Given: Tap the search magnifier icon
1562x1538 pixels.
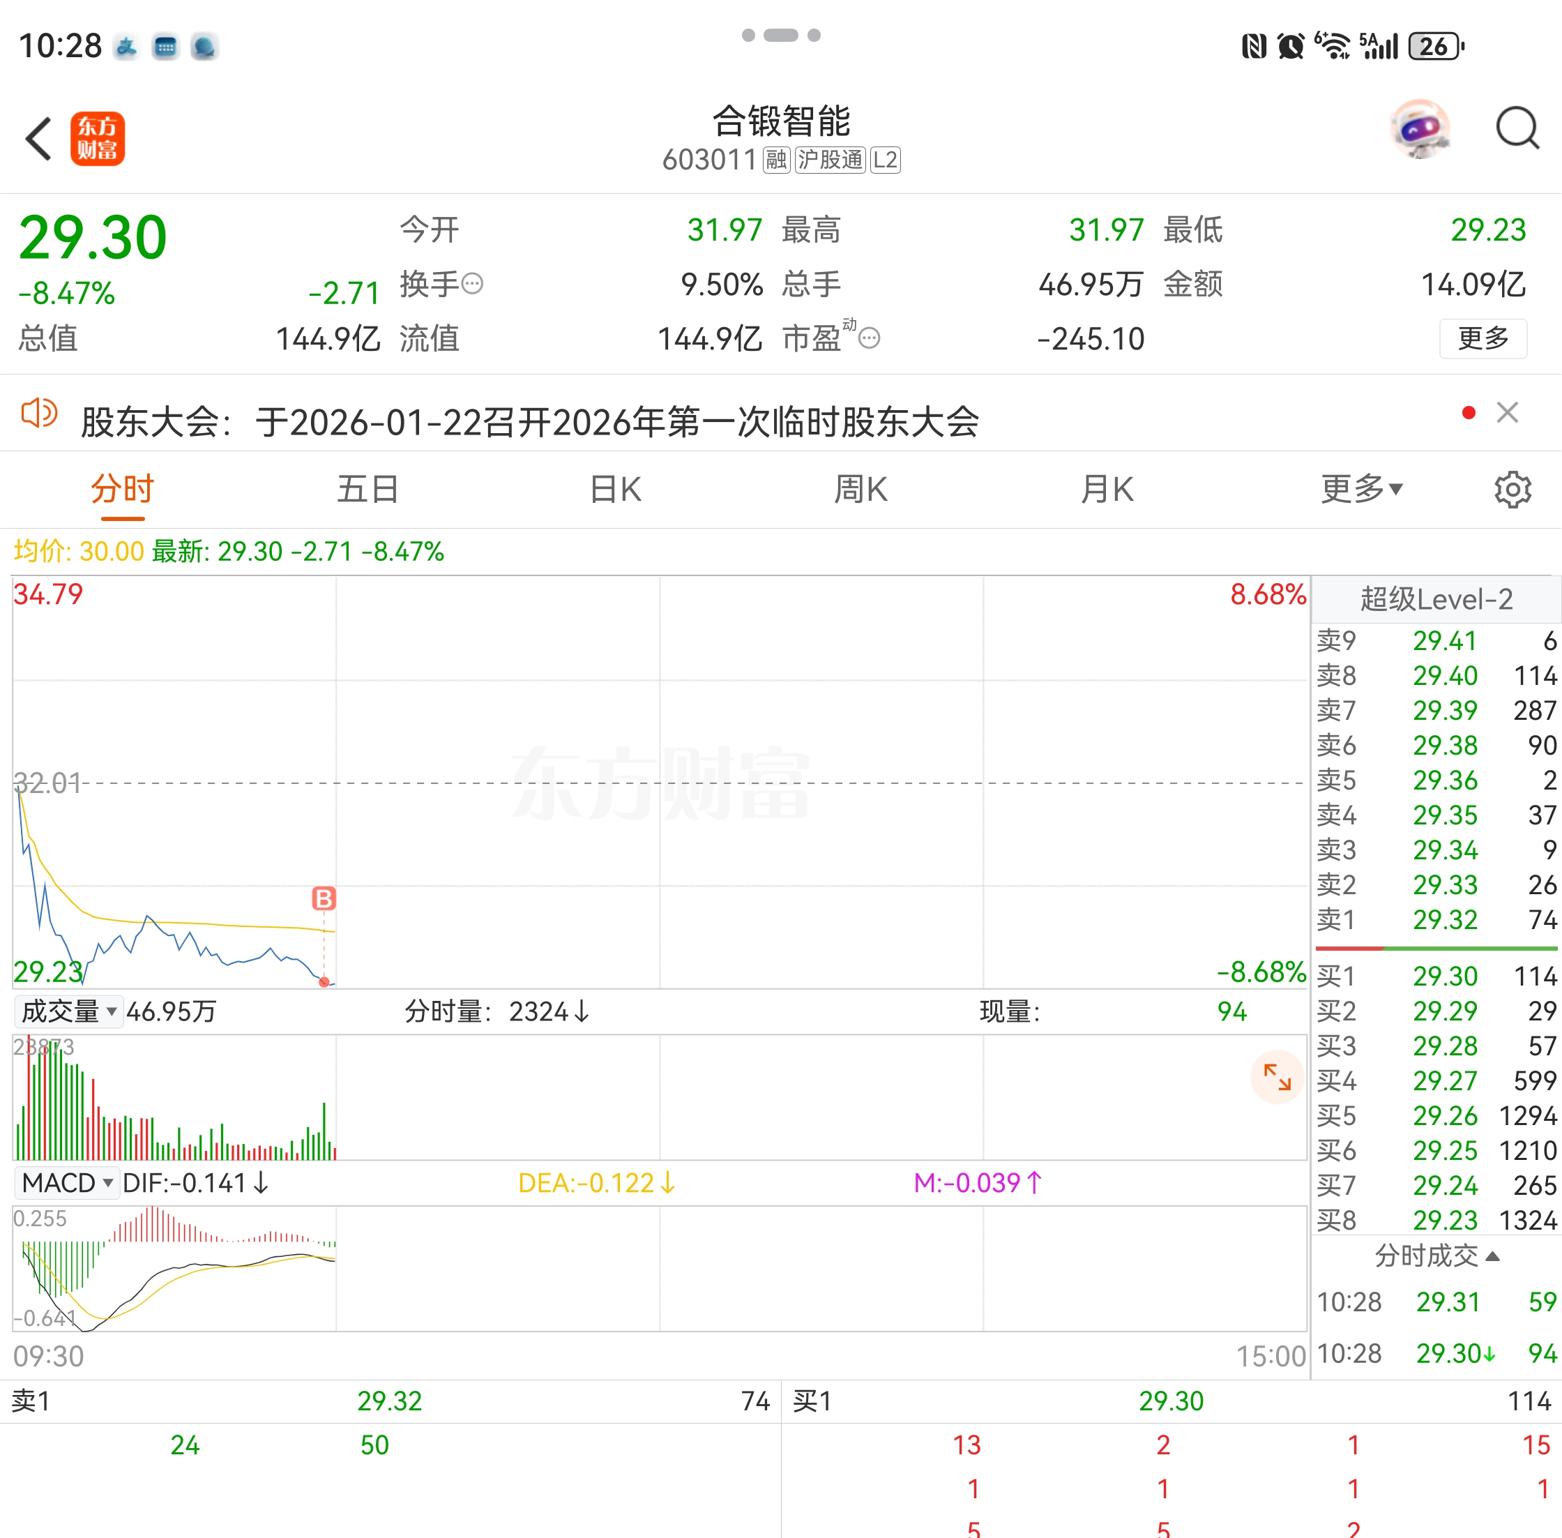Looking at the screenshot, I should tap(1517, 129).
